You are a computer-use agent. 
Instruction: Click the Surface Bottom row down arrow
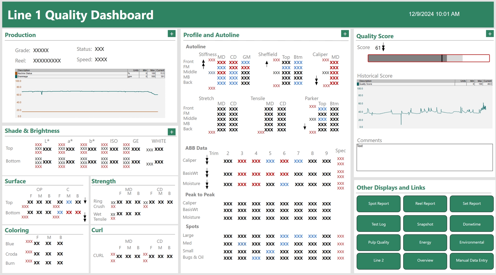[x=85, y=217]
